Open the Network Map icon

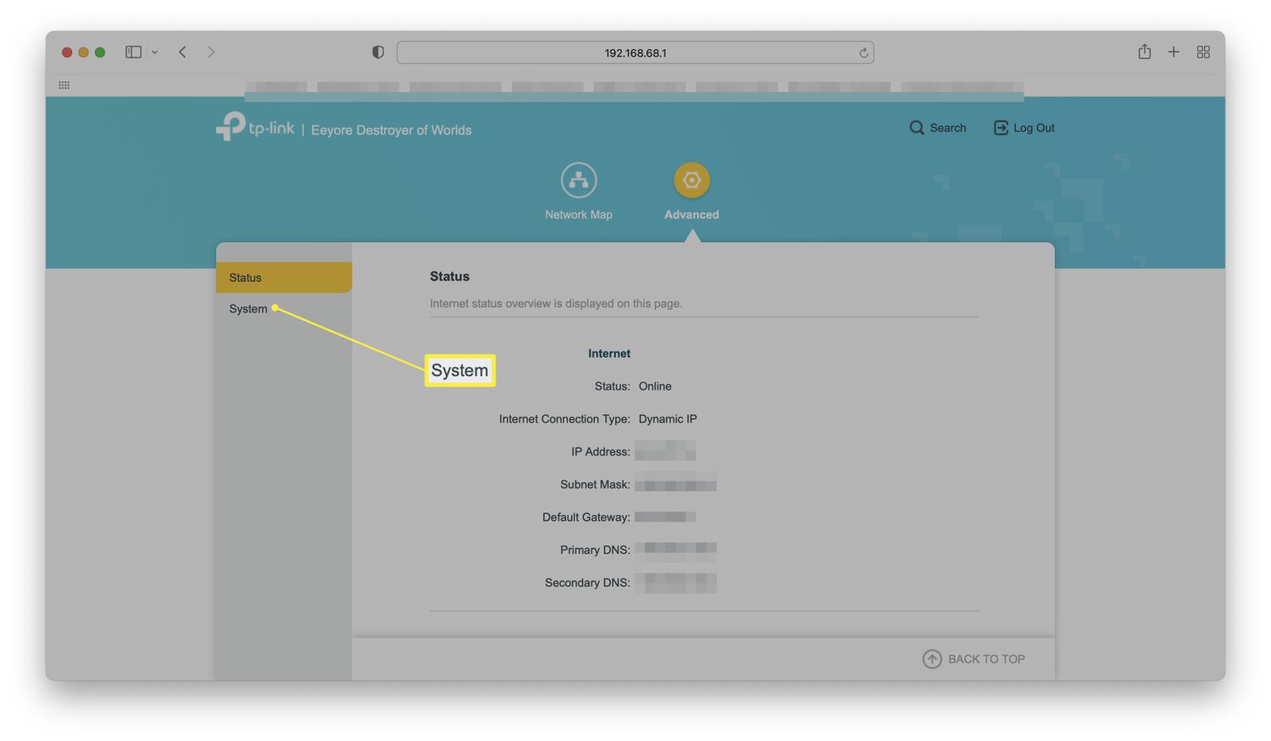tap(579, 180)
